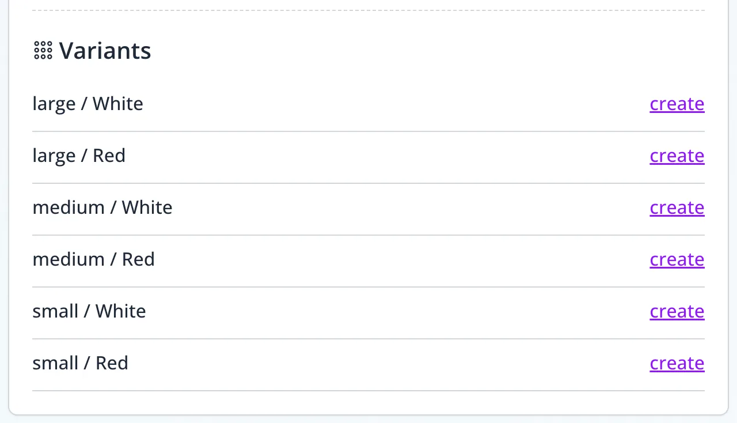The image size is (737, 423).
Task: Click the word 'large' in the large / White row
Action: click(x=54, y=104)
